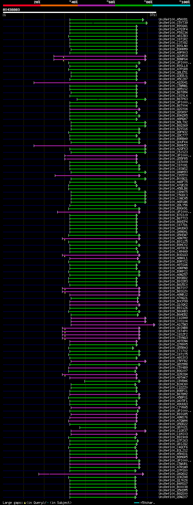Select label UniRef100_B6TP63

(x=173, y=99)
